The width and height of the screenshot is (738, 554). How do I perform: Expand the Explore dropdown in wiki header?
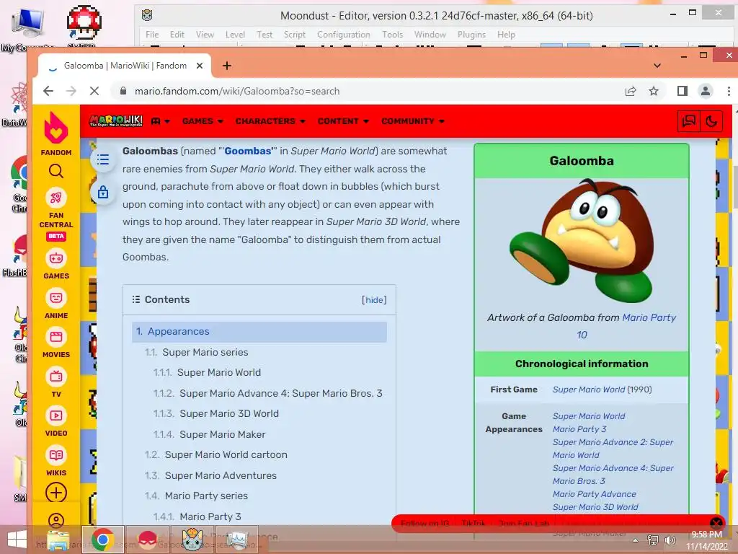point(161,121)
